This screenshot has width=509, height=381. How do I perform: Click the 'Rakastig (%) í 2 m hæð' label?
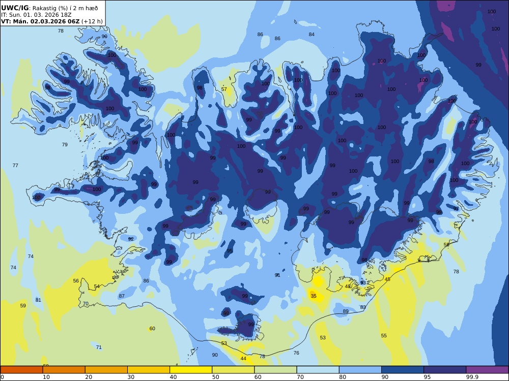pyautogui.click(x=65, y=9)
